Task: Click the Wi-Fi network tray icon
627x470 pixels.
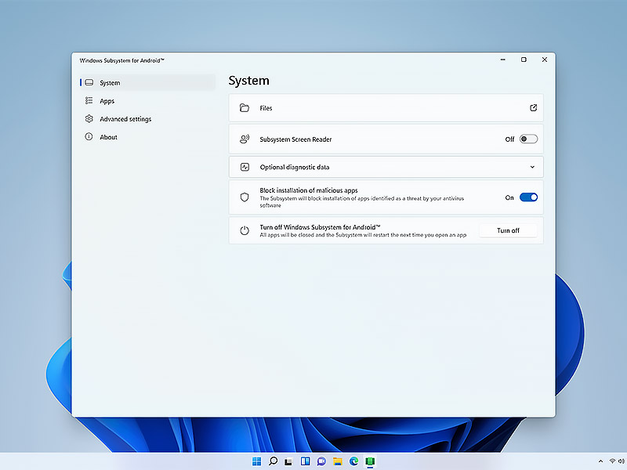Action: (x=612, y=461)
